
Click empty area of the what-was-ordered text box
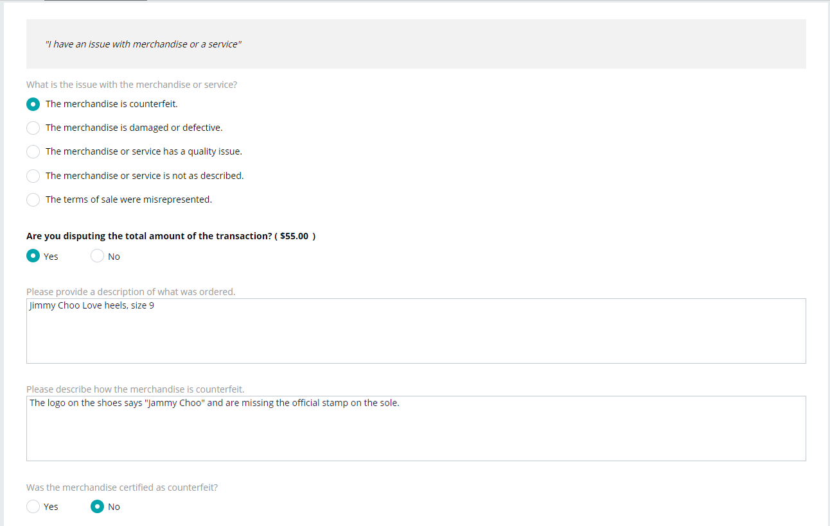[416, 340]
